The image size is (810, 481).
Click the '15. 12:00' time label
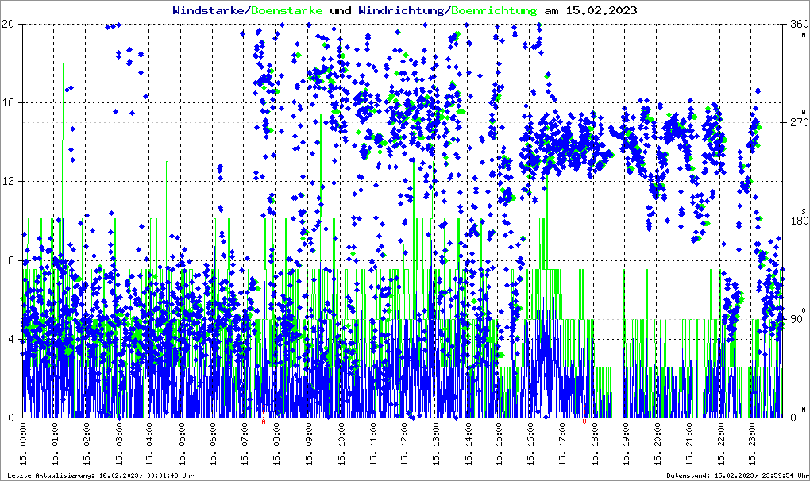coord(404,444)
